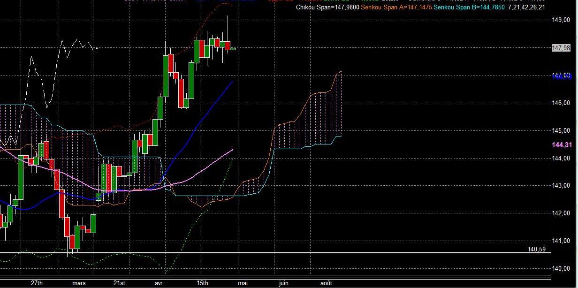Click the mai date label

243,283
